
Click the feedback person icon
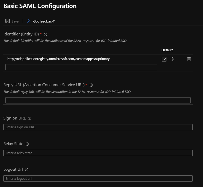29,21
